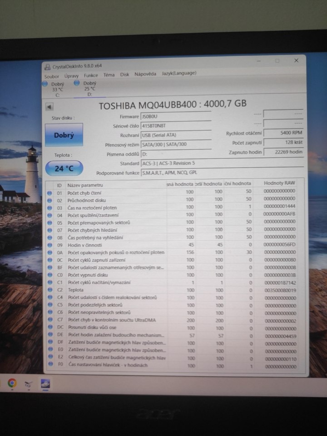Click the taskbar icon next to Chrome
The height and width of the screenshot is (436, 327).
point(28,384)
